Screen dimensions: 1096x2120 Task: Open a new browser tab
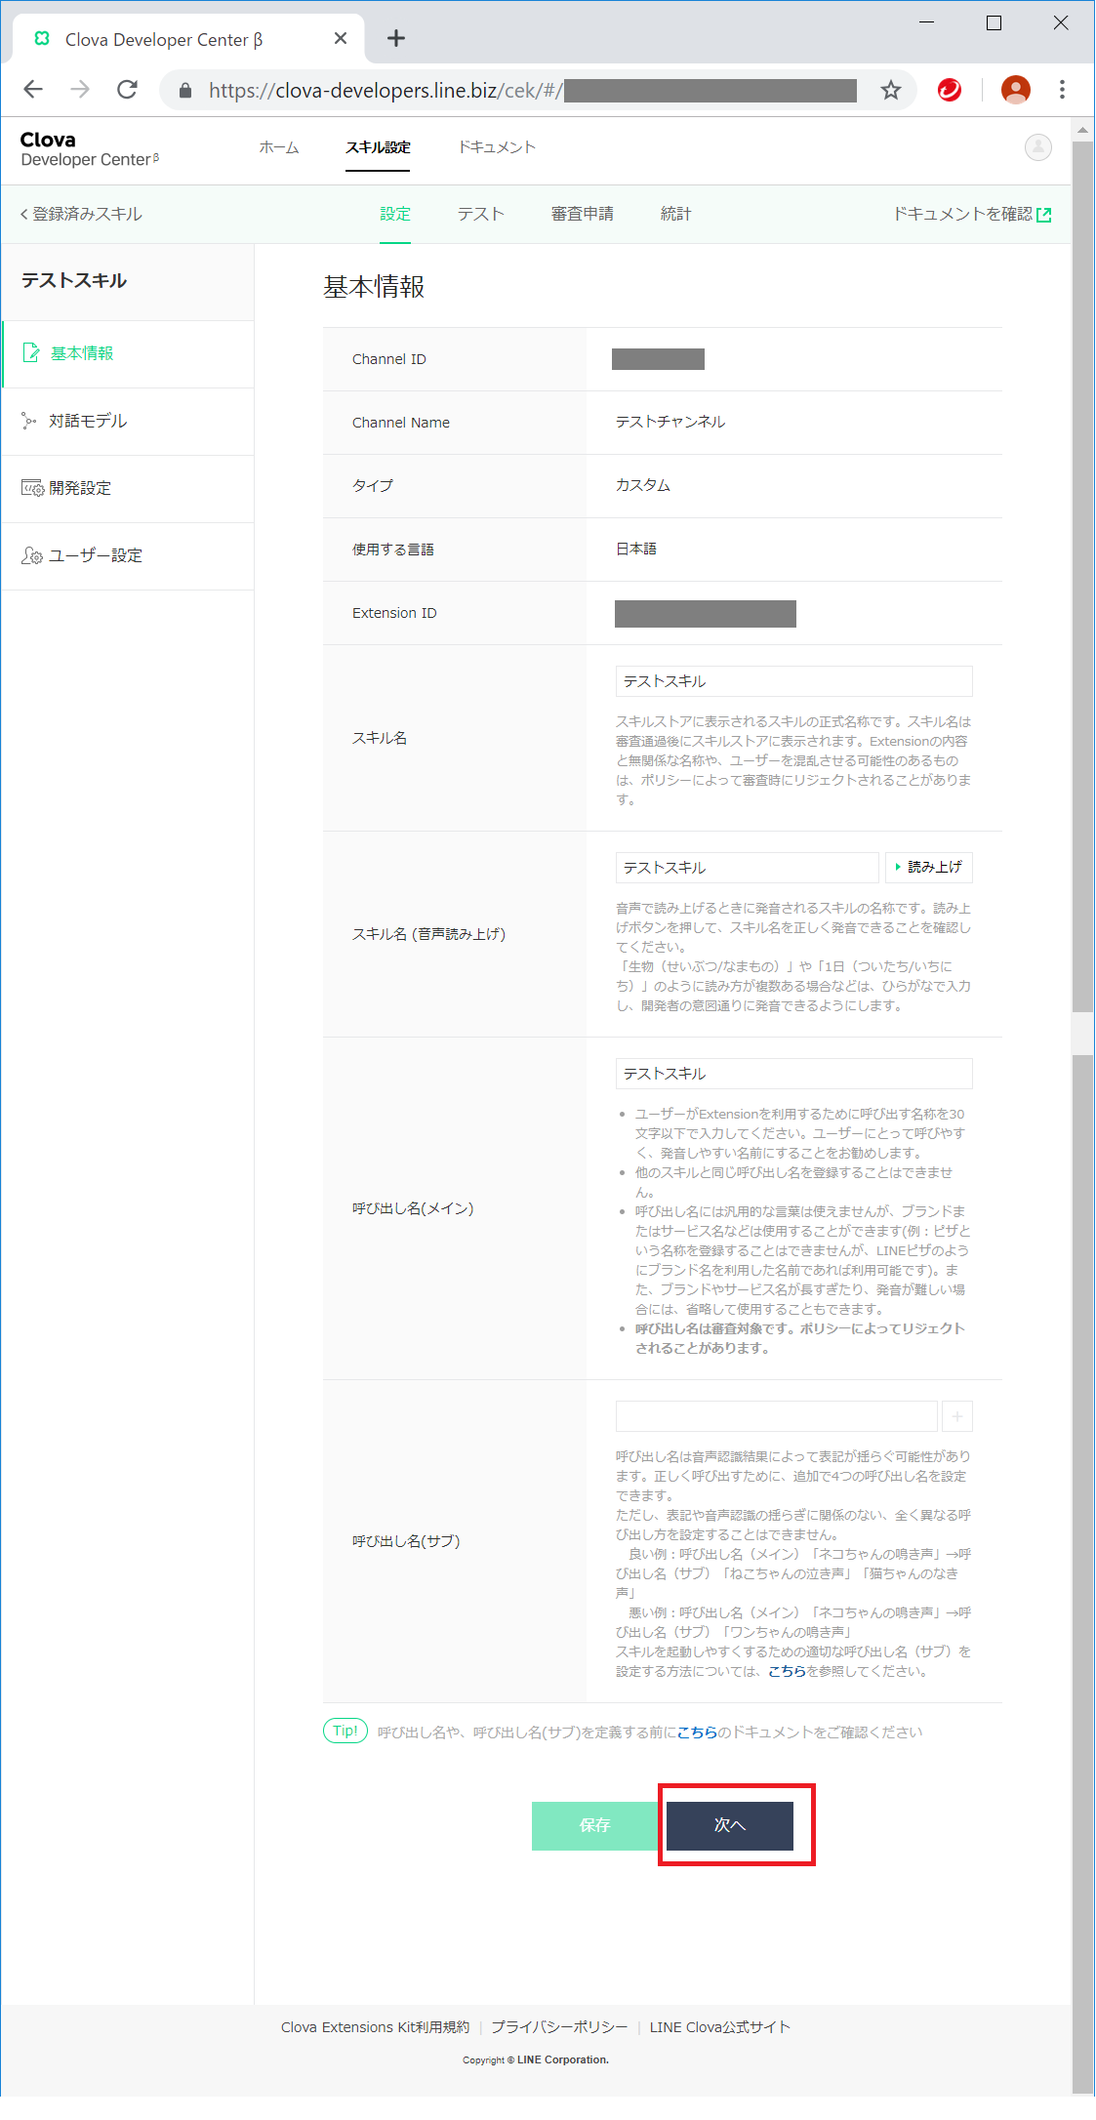[x=395, y=39]
